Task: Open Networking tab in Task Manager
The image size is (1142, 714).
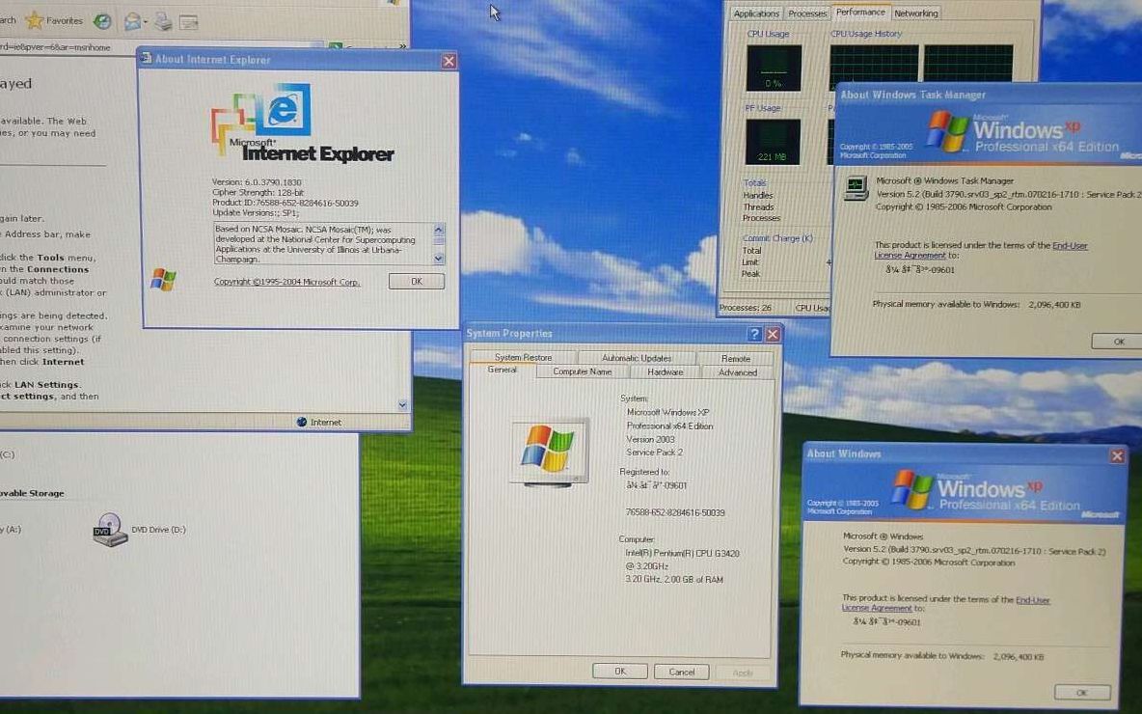Action: [915, 14]
